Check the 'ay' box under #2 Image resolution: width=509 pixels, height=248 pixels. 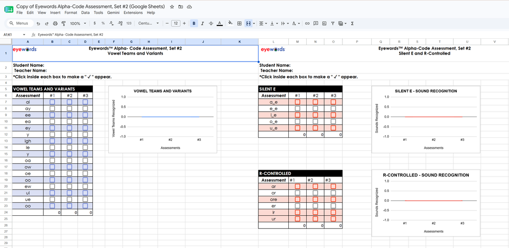pyautogui.click(x=70, y=109)
